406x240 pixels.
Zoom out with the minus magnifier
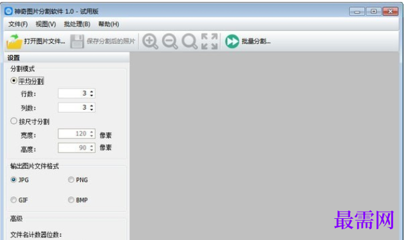pos(170,41)
